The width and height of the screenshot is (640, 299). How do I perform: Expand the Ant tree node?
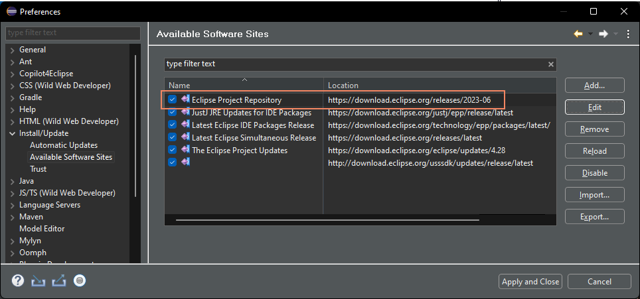coord(12,62)
